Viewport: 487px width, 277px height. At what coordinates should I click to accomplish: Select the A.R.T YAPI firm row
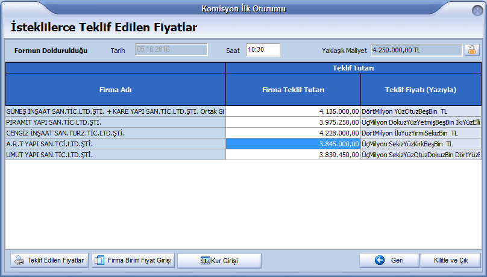pyautogui.click(x=115, y=144)
